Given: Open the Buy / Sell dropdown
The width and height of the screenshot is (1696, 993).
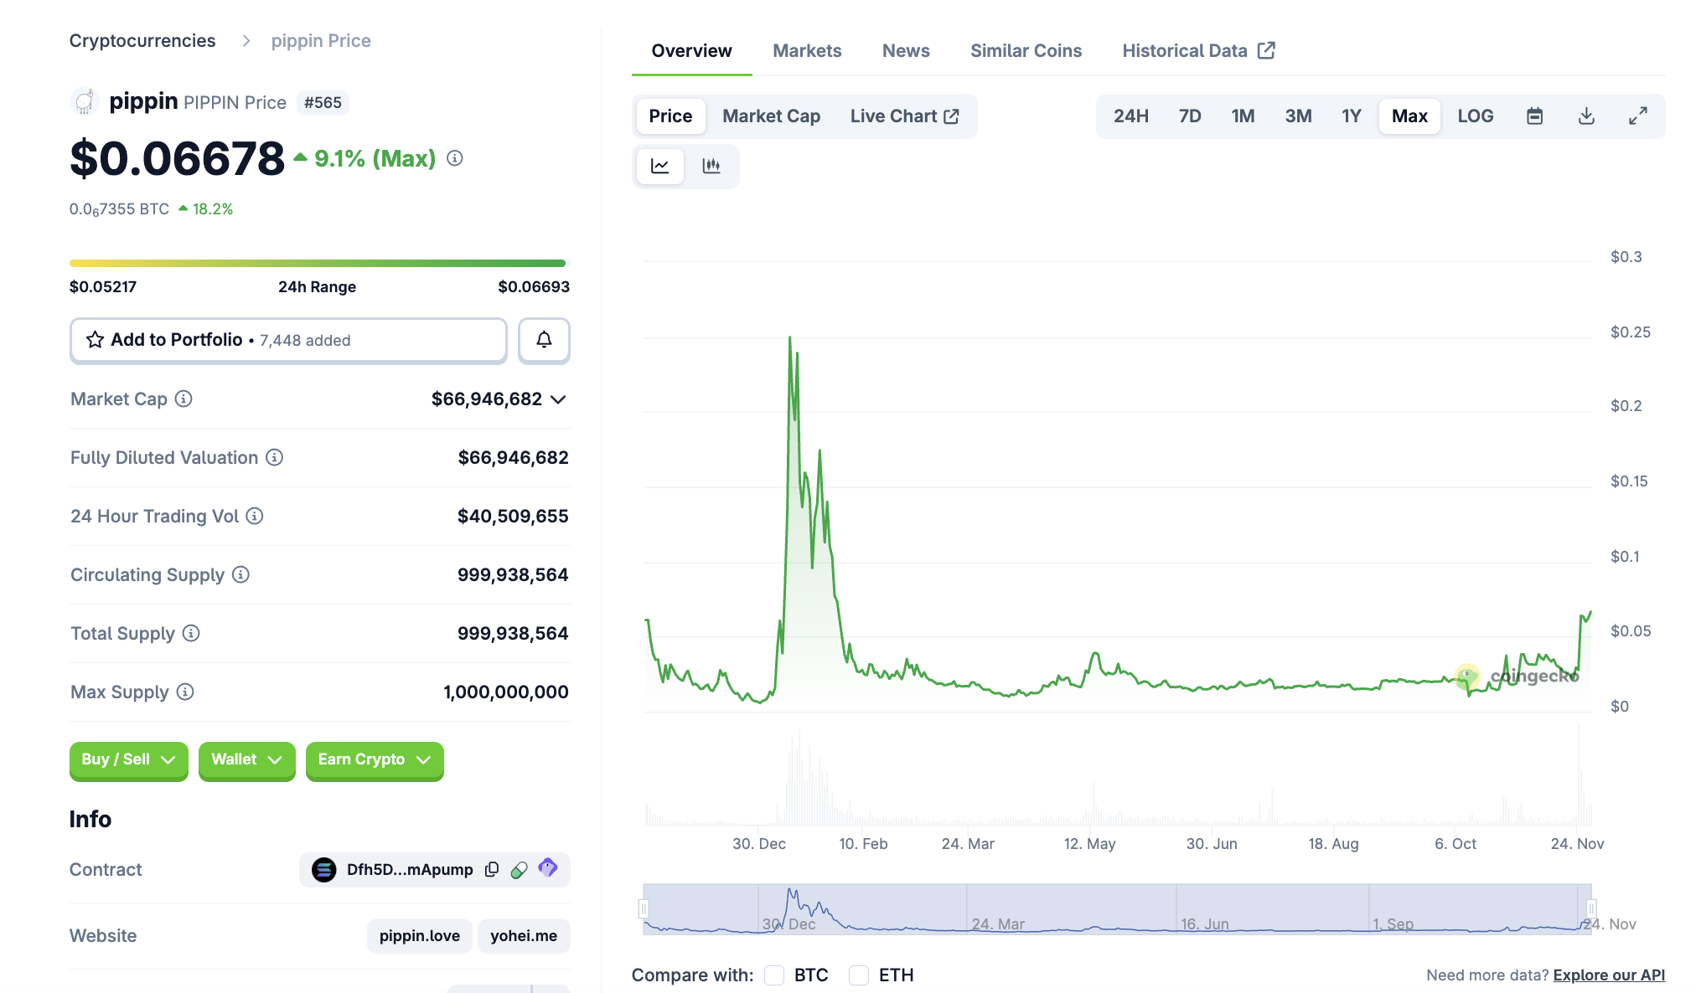Looking at the screenshot, I should tap(128, 759).
